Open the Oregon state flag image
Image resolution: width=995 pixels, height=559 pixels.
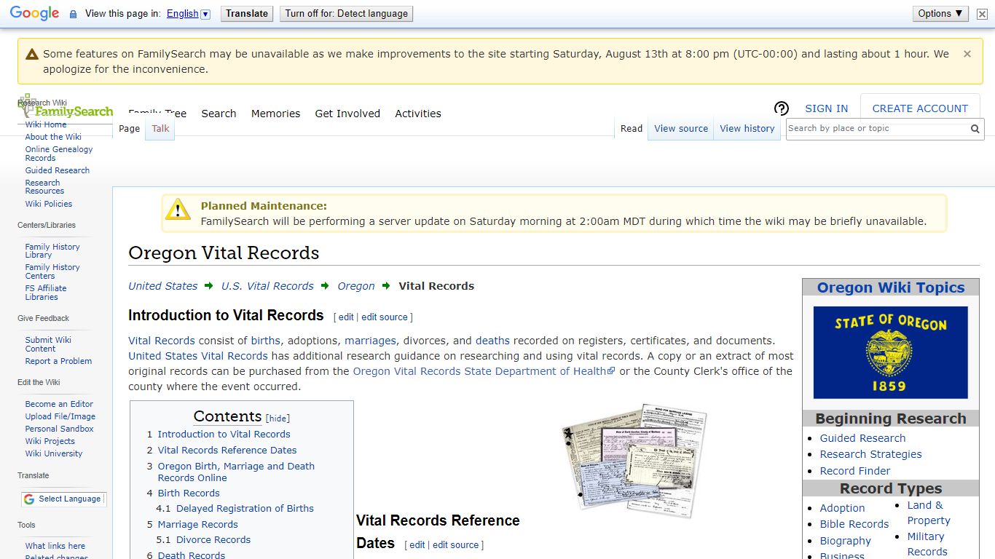point(890,352)
